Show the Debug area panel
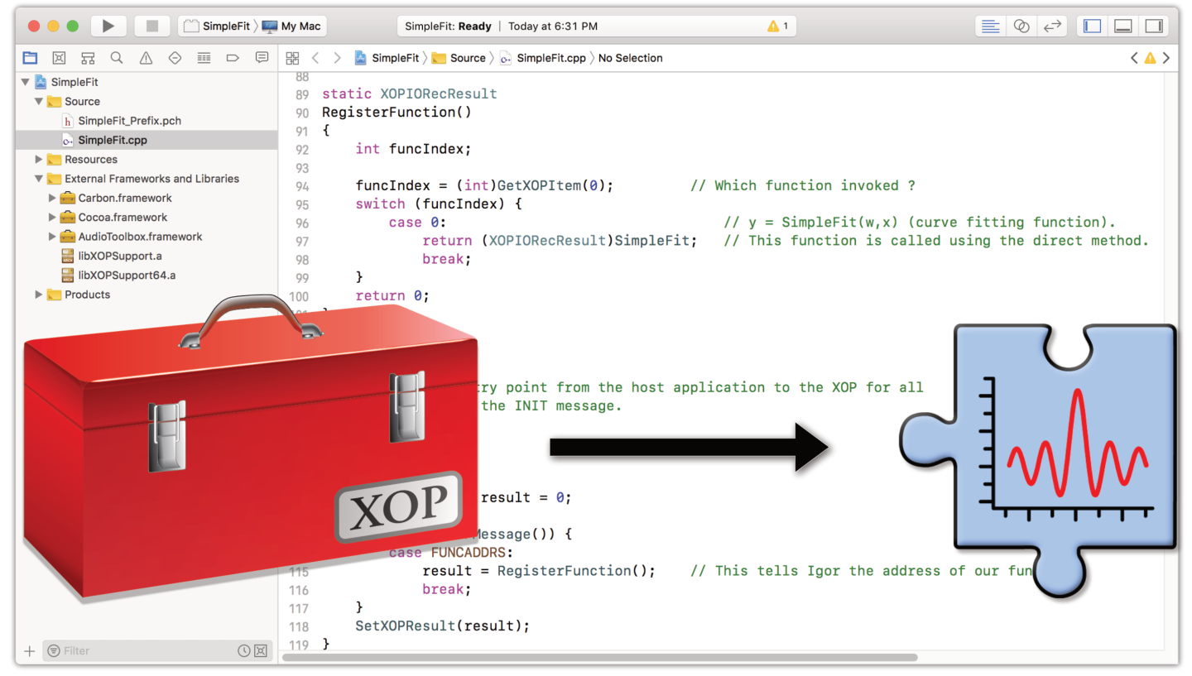The width and height of the screenshot is (1192, 676). (x=1122, y=26)
